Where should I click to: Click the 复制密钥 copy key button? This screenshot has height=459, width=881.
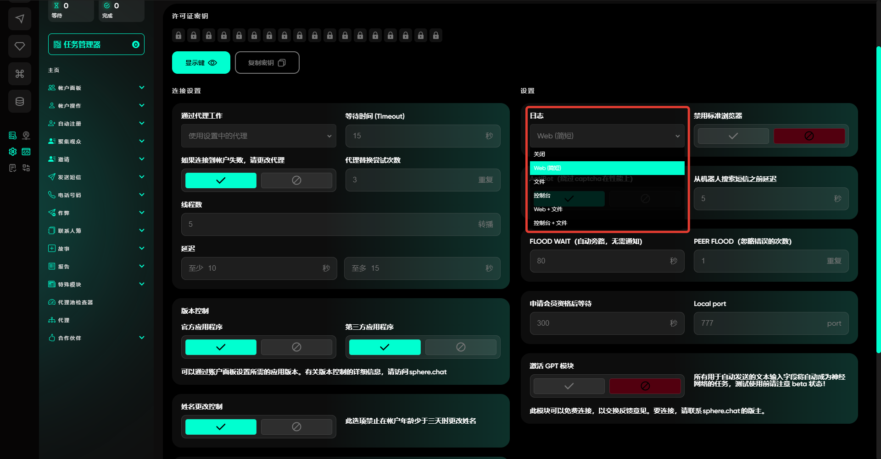click(267, 63)
